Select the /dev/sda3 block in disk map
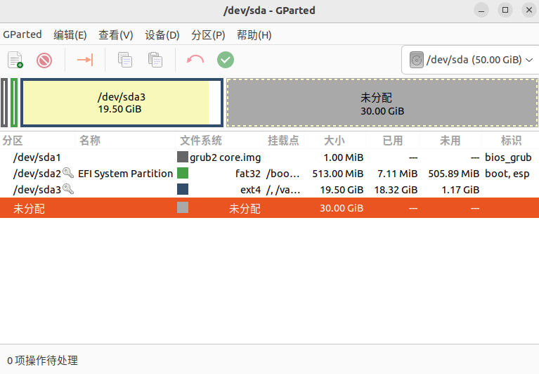Screen dimensions: 539x374 [x=122, y=103]
